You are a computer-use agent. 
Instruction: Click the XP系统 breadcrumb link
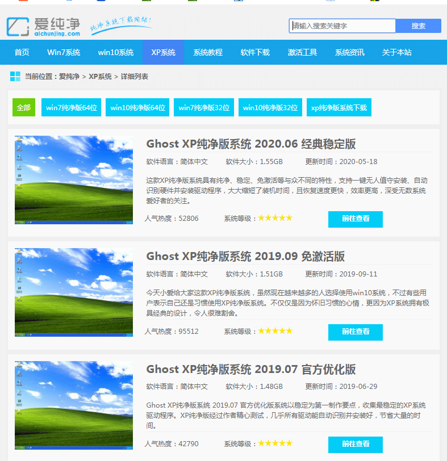pos(100,77)
